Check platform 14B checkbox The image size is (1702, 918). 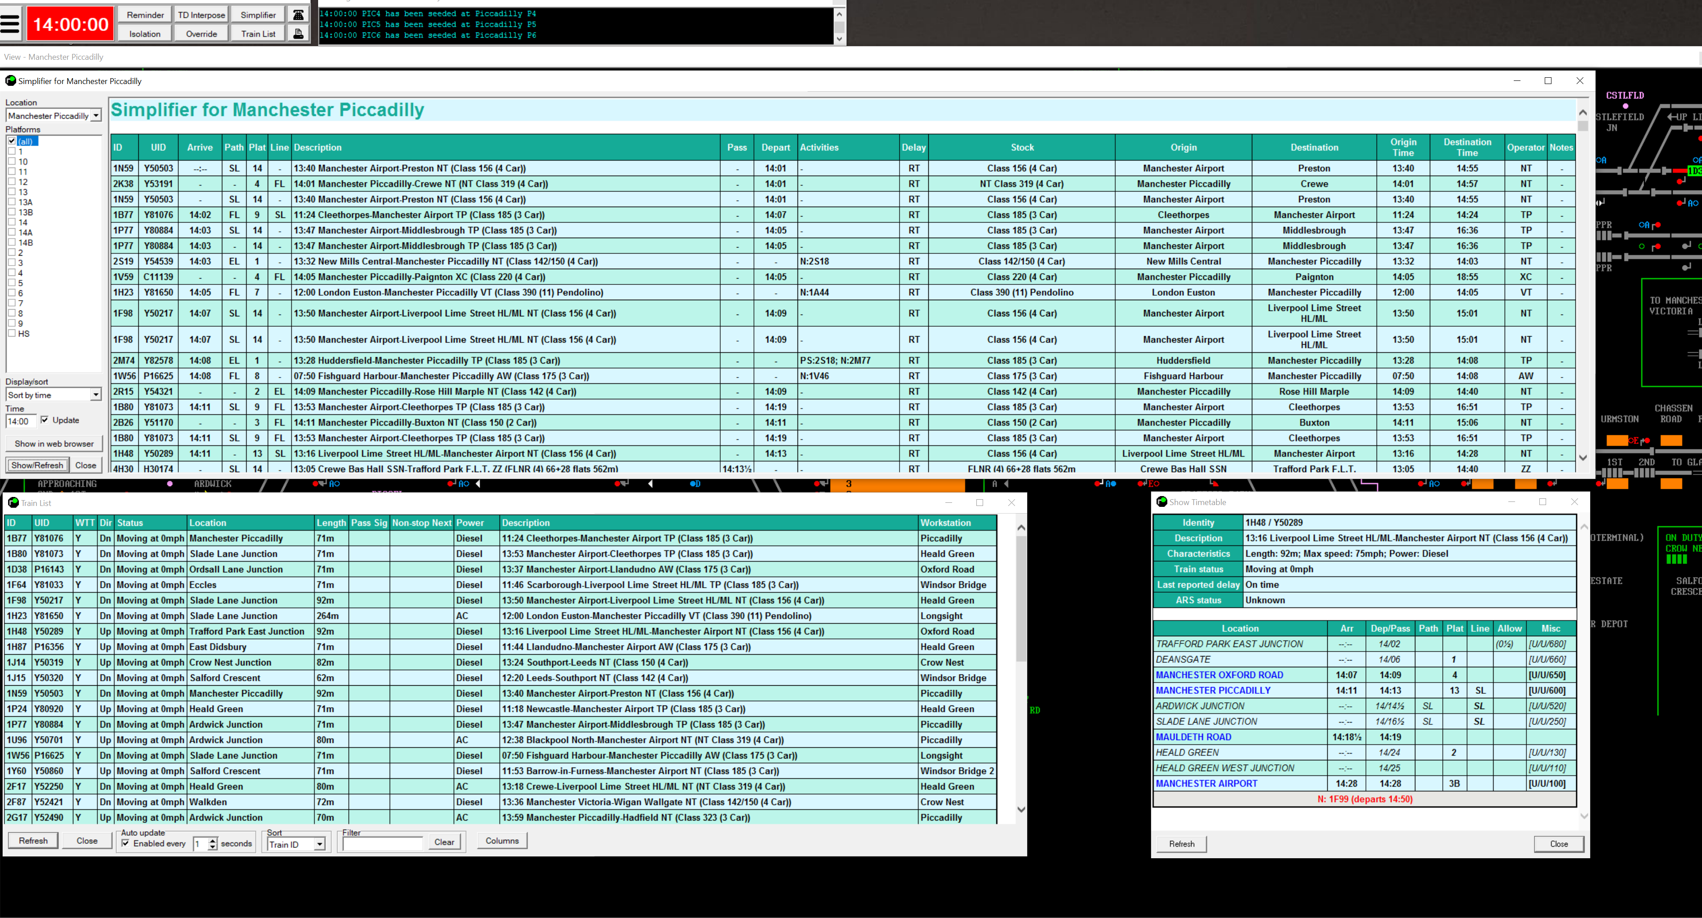(x=12, y=243)
